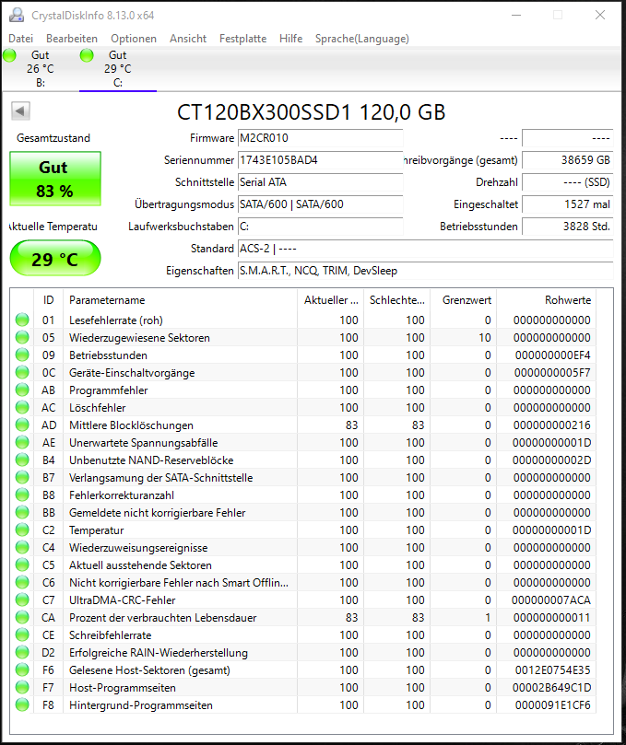Click the 29 °C temperature indicator button
This screenshot has height=745, width=626.
[x=55, y=258]
